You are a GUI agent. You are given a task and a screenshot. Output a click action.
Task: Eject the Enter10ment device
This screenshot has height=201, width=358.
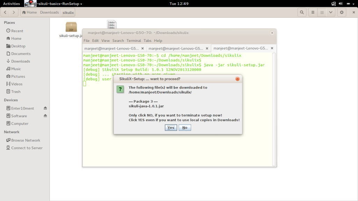click(x=45, y=108)
